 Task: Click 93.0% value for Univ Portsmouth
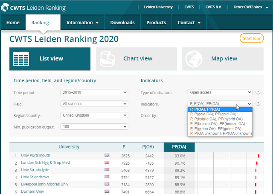[x=180, y=156]
